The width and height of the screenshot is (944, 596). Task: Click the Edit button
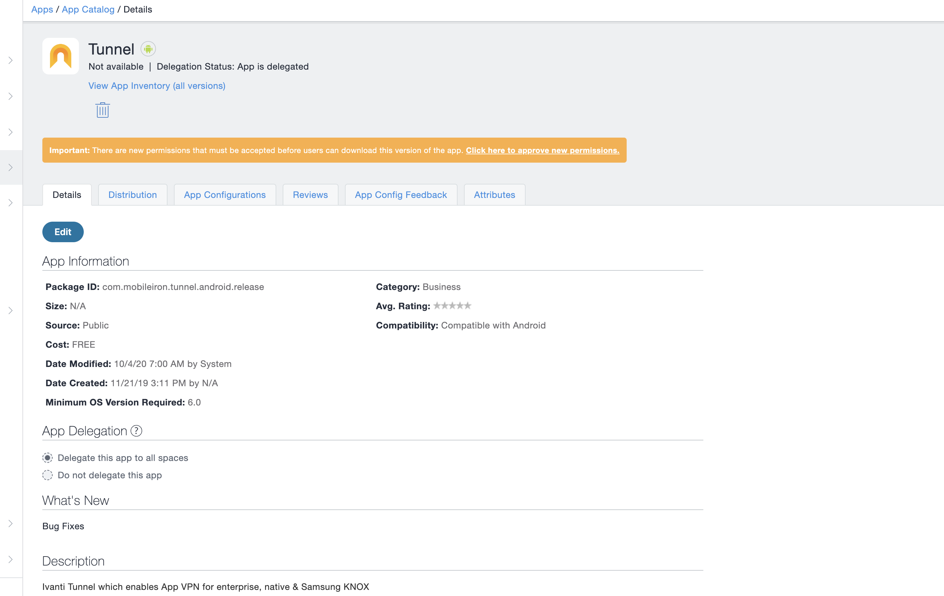point(63,232)
